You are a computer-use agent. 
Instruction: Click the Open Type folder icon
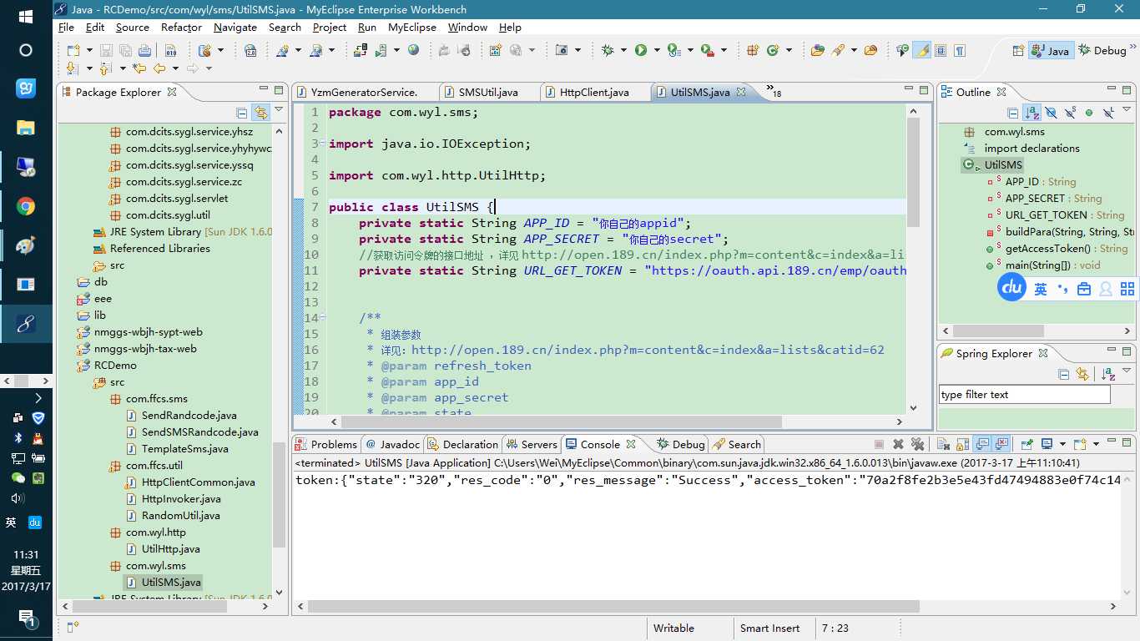[818, 50]
